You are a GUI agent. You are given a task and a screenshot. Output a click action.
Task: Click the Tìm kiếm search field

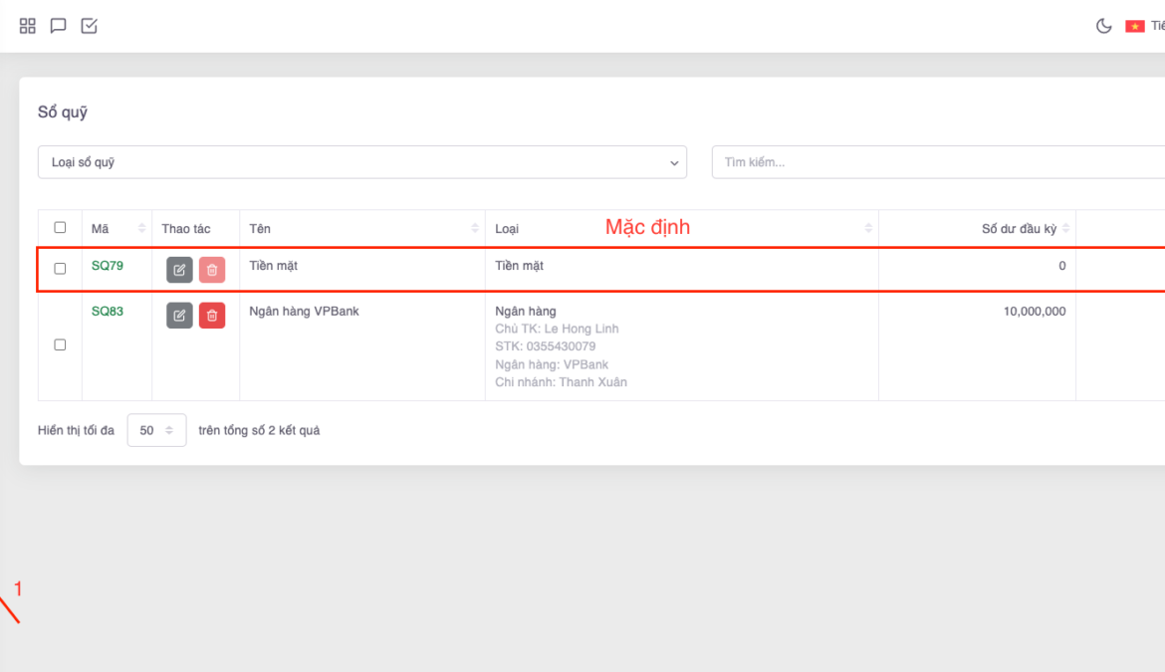[x=936, y=162]
